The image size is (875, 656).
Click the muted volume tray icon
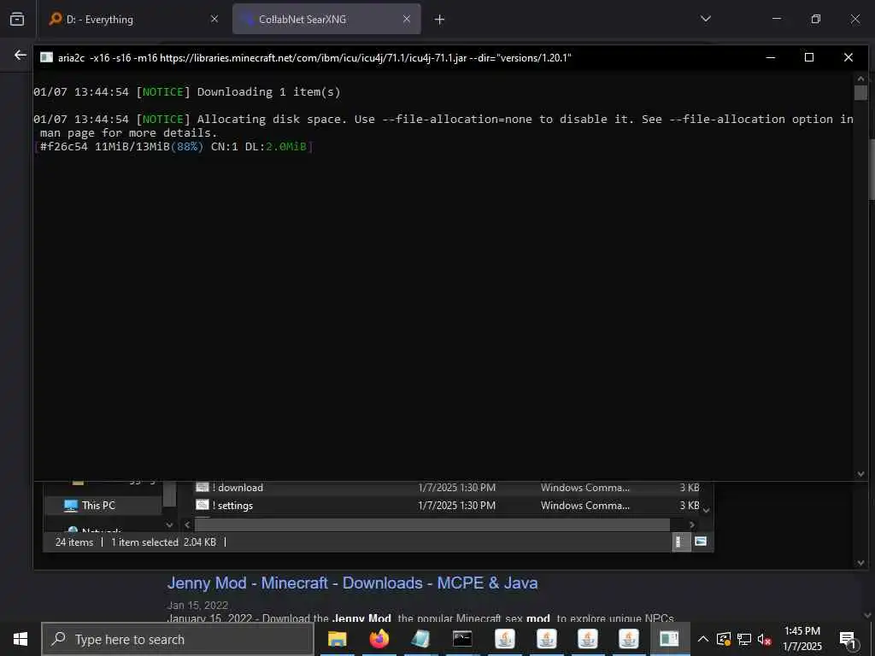764,639
